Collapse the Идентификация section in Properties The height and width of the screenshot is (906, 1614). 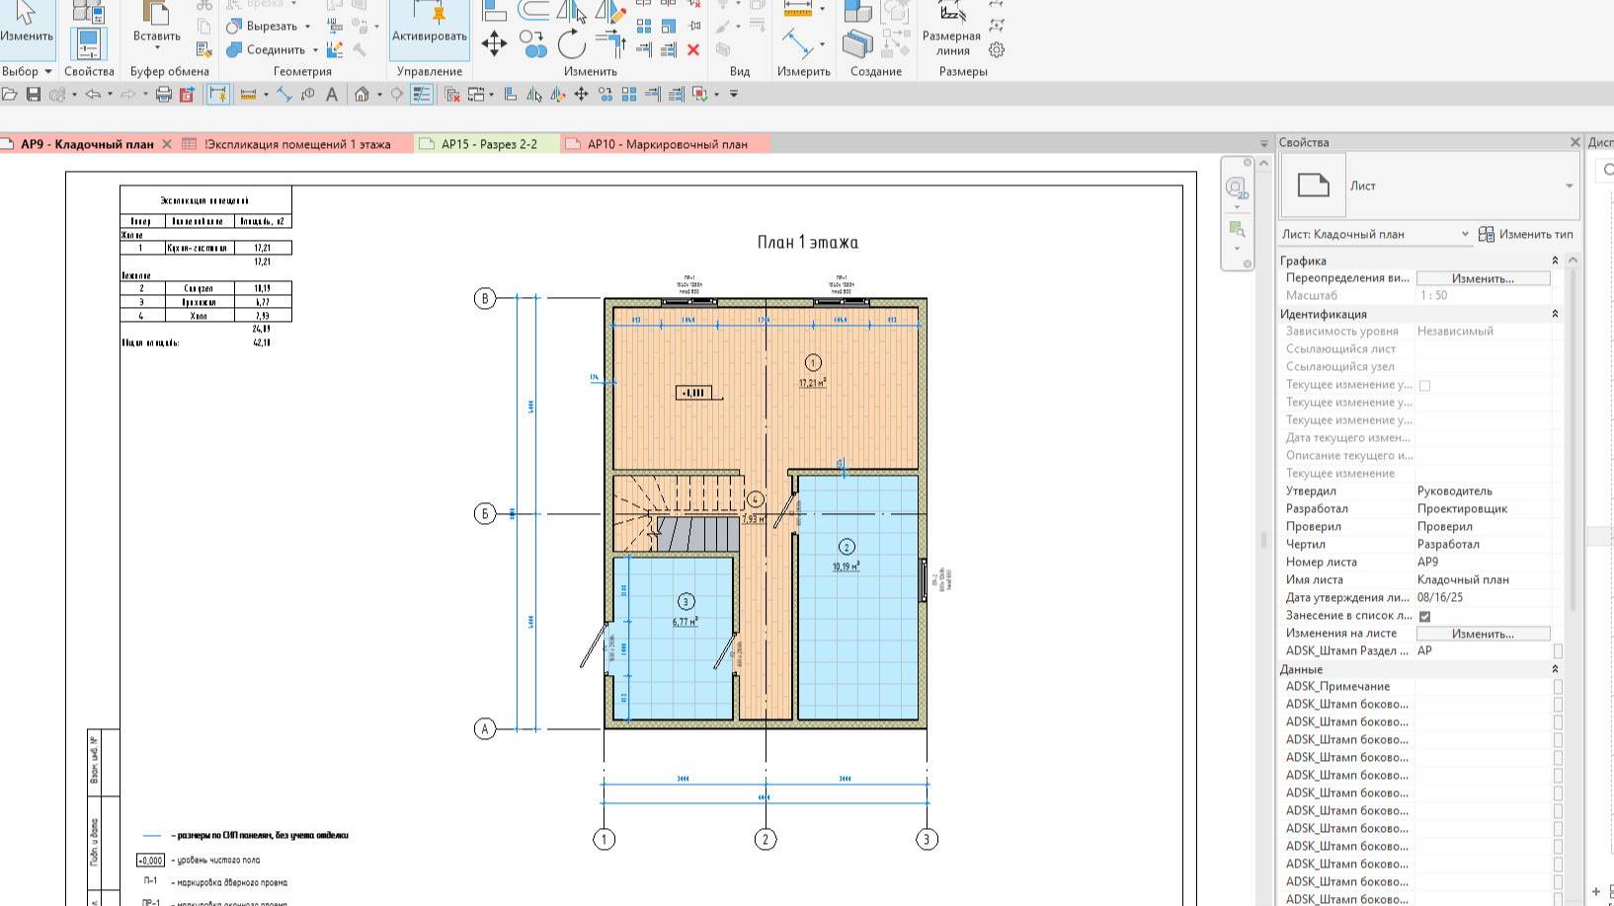[1554, 313]
